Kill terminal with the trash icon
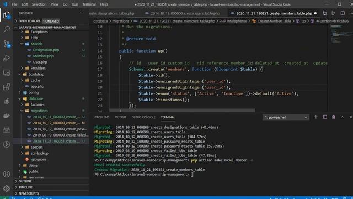This screenshot has height=199, width=353. 334,117
